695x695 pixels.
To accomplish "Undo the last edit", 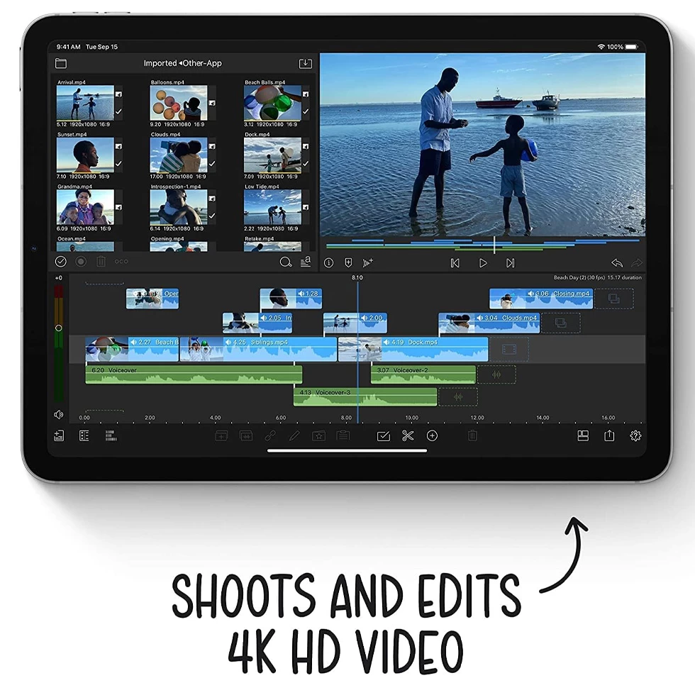I will [617, 263].
